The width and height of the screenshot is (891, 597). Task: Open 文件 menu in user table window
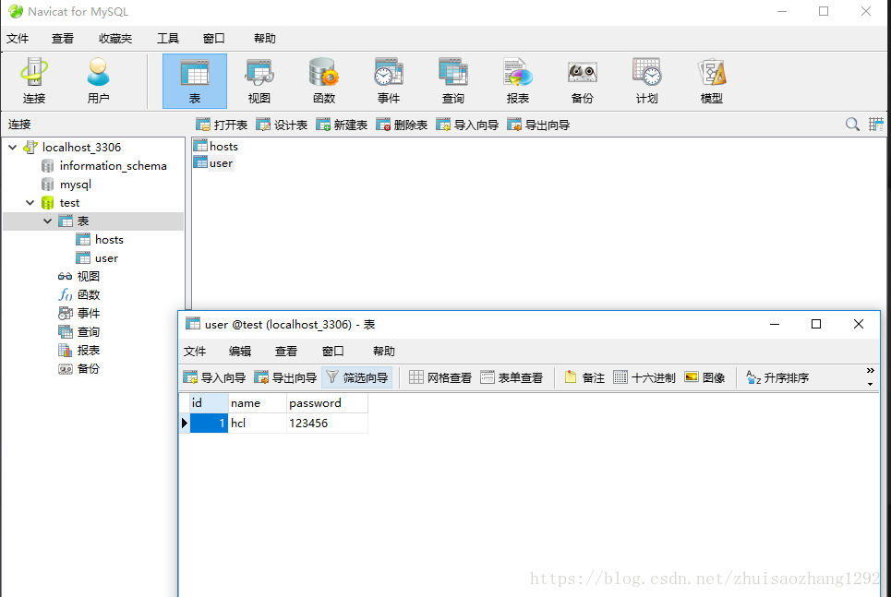195,351
